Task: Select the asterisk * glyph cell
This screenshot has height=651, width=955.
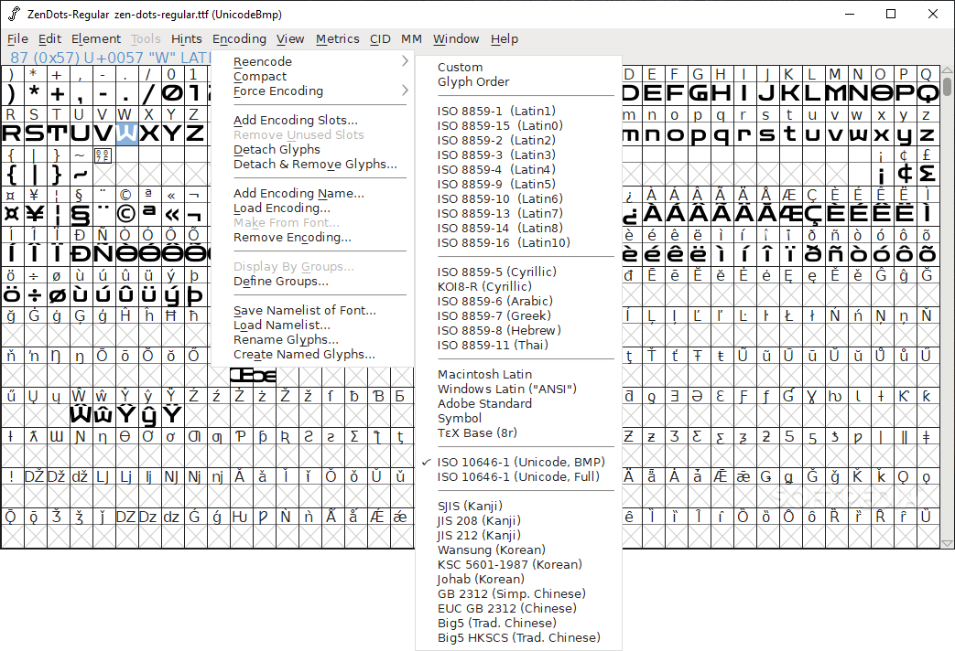Action: pyautogui.click(x=34, y=92)
